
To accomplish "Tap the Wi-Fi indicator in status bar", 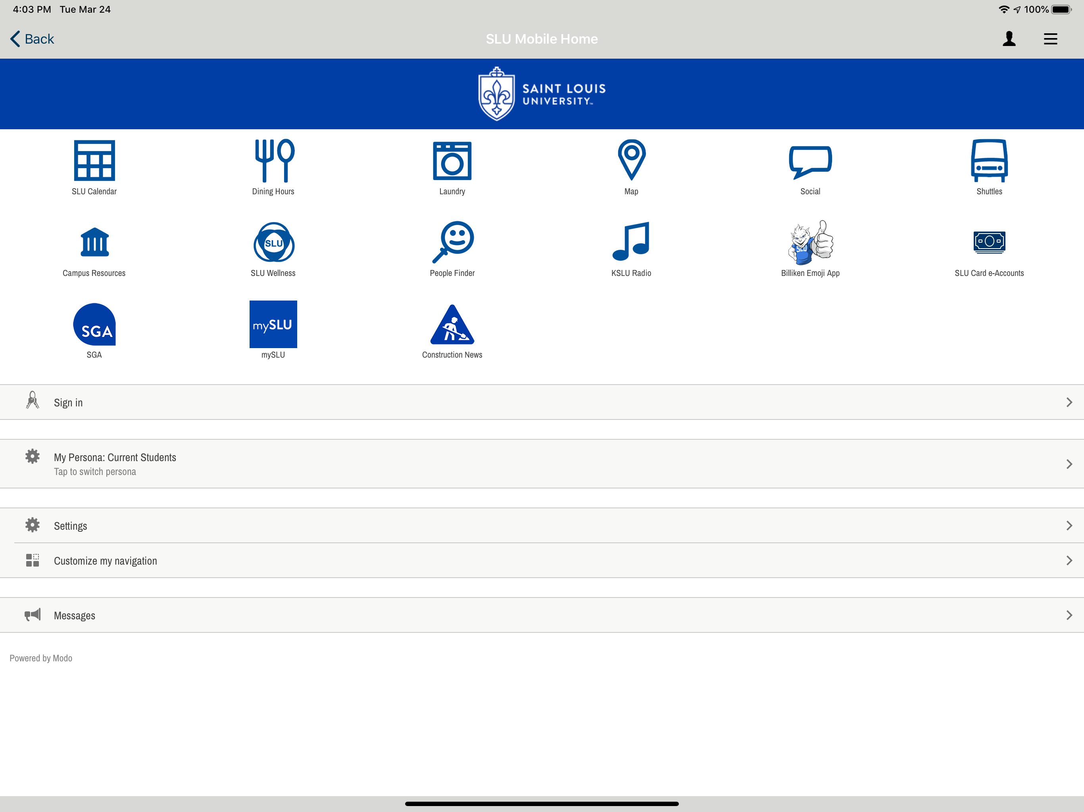I will (1003, 9).
